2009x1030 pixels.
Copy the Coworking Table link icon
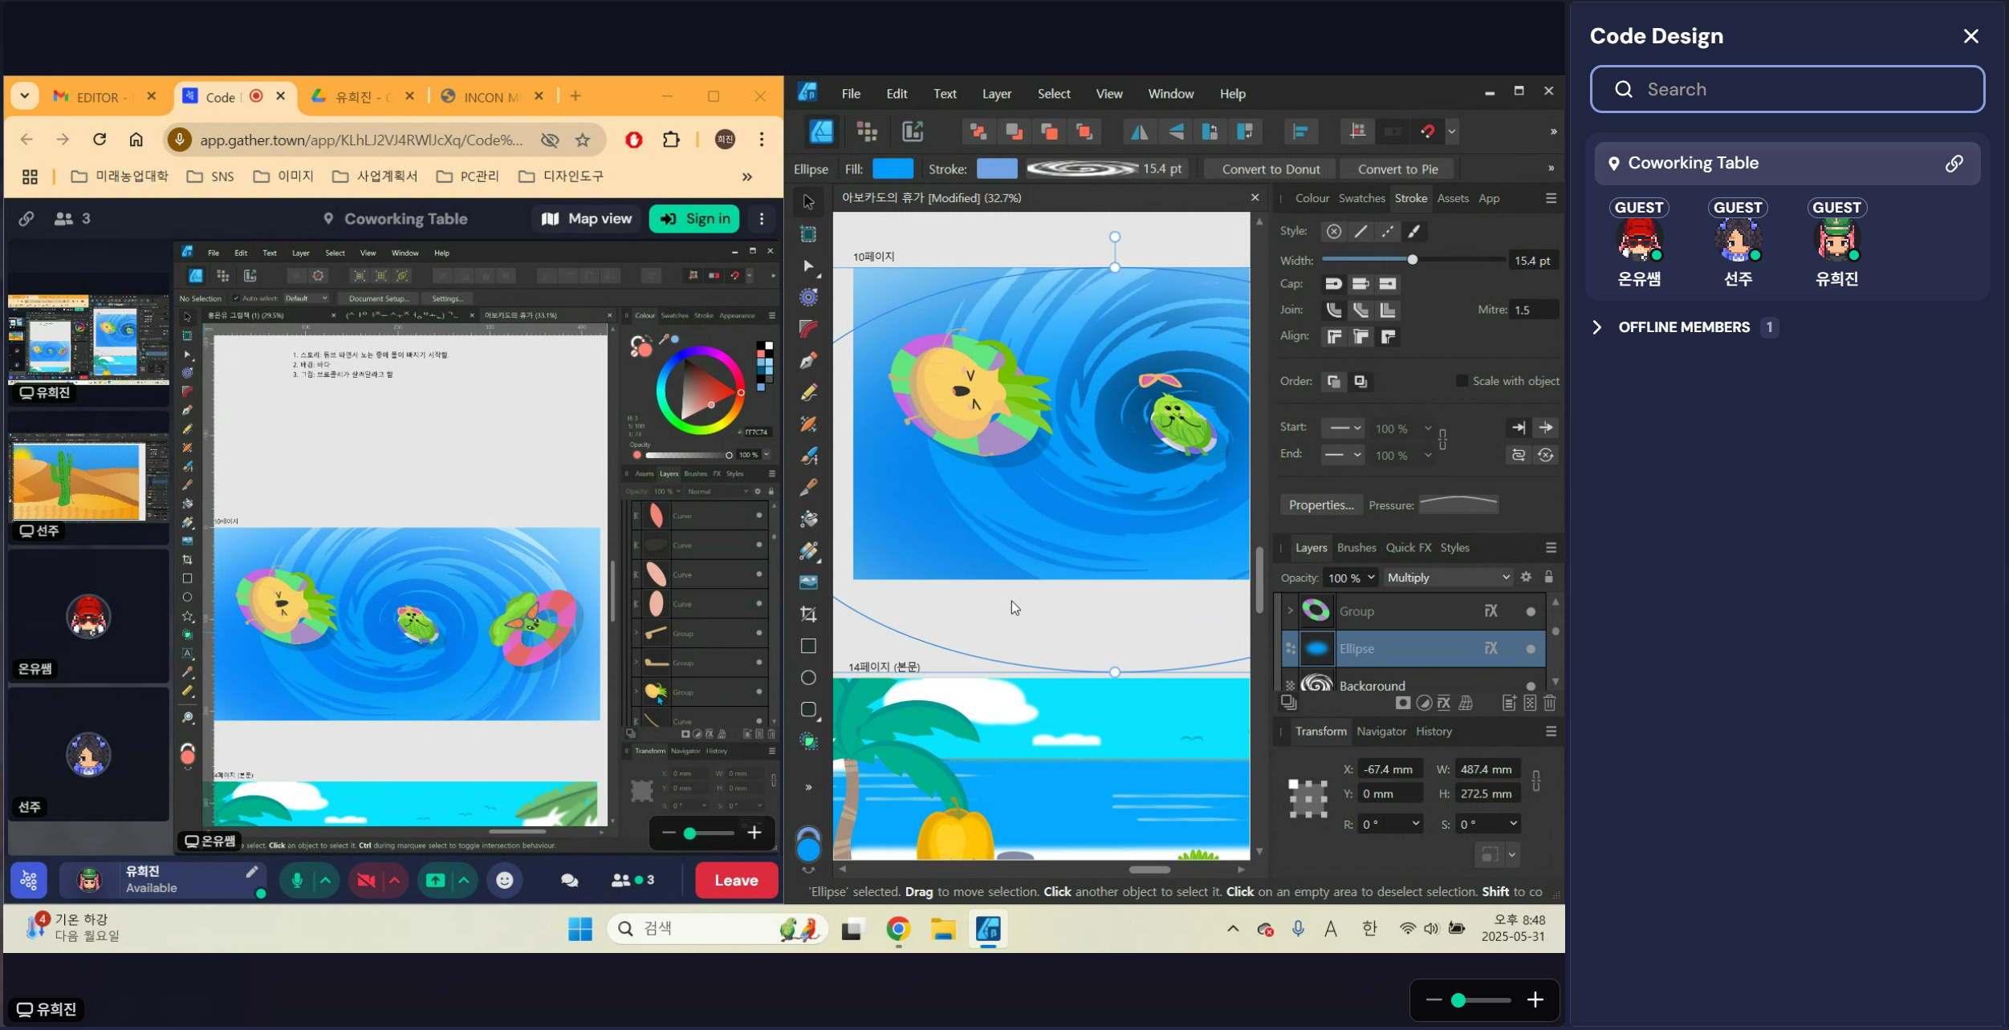tap(1954, 164)
